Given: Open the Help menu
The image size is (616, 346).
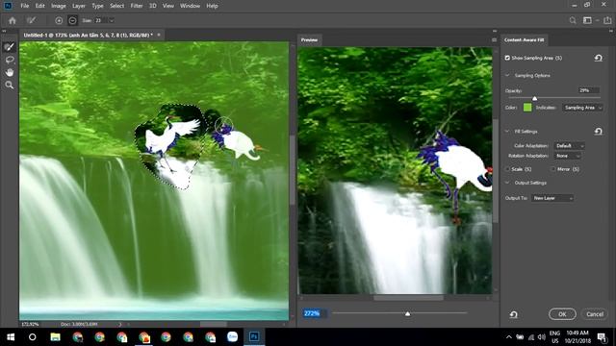Looking at the screenshot, I should click(x=212, y=6).
